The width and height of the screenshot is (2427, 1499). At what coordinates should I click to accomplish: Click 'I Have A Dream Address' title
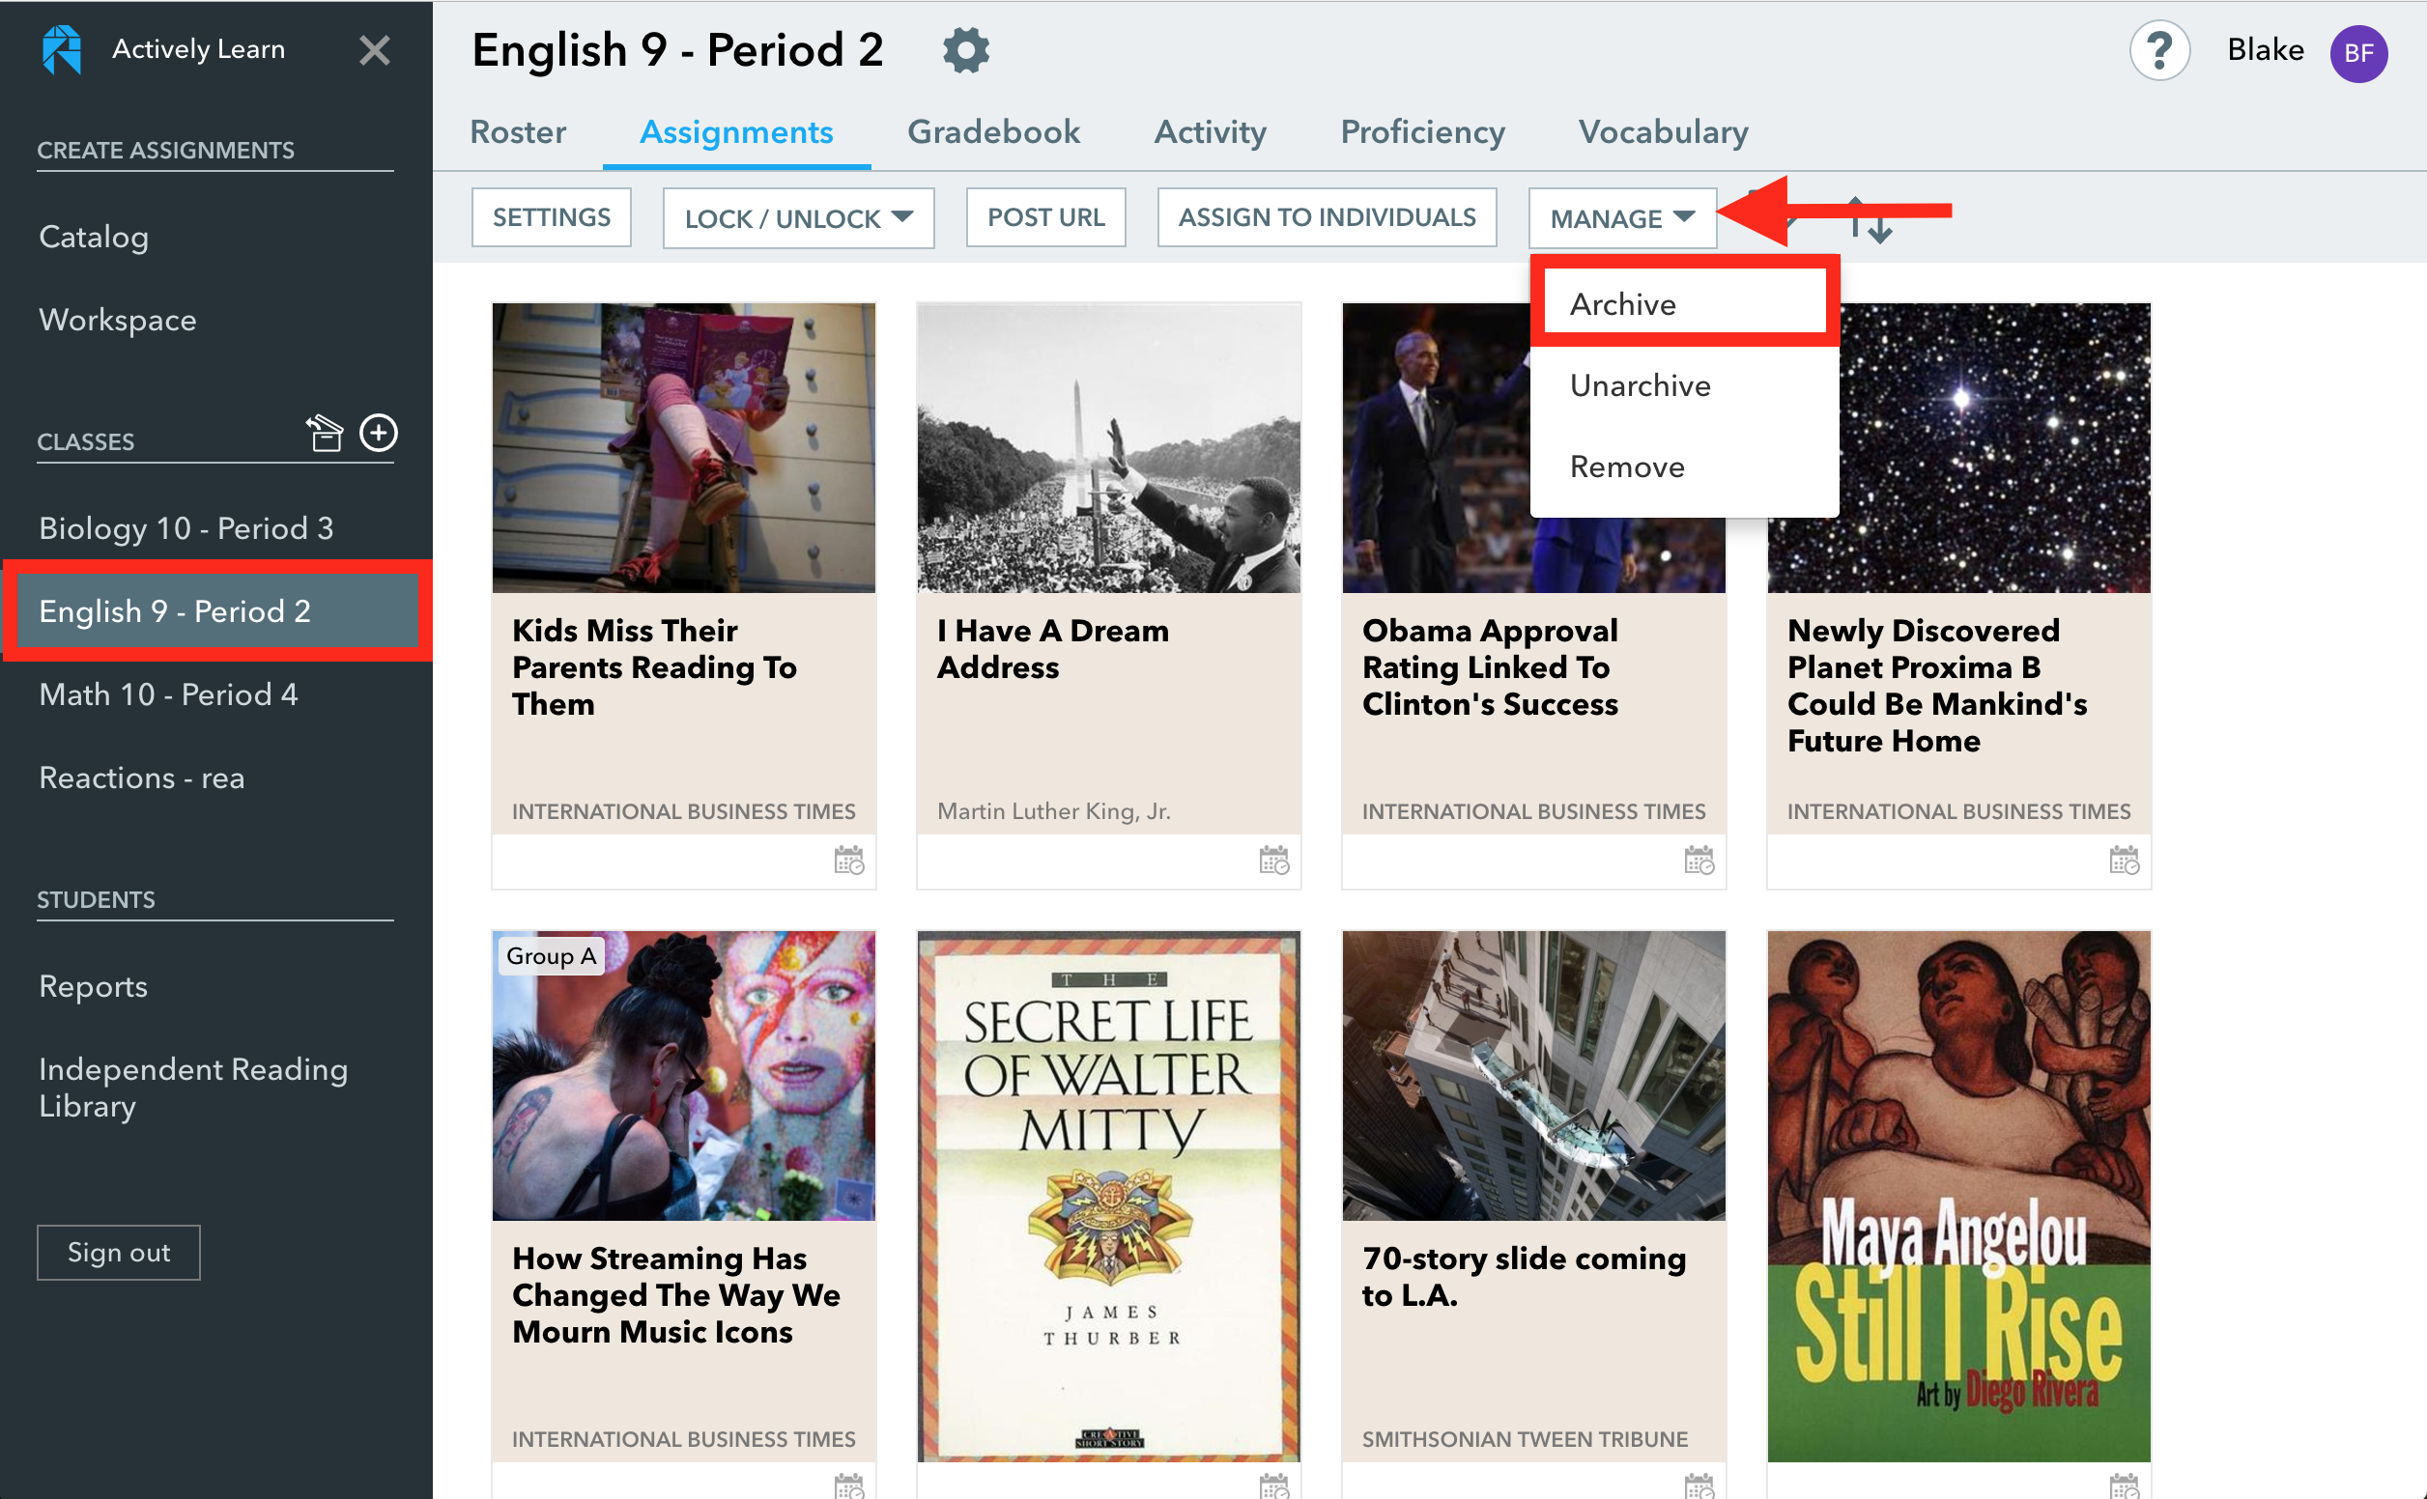tap(1053, 649)
